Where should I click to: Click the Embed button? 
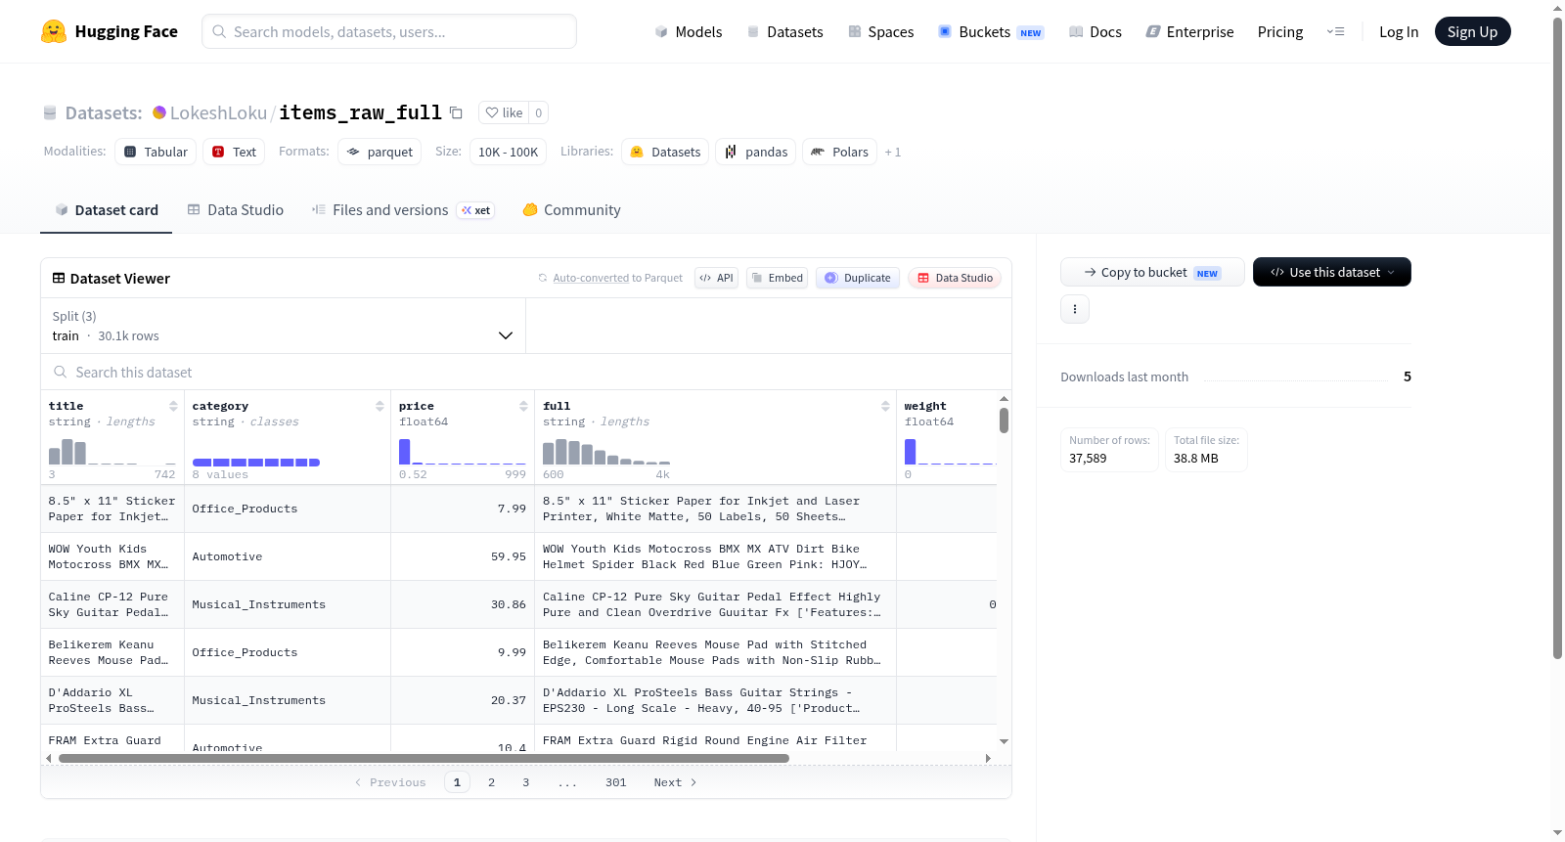(778, 278)
